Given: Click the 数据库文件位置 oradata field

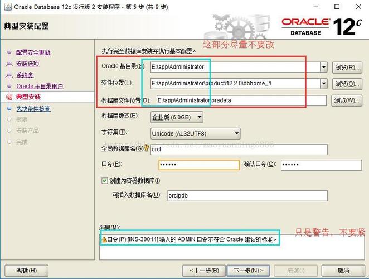Looking at the screenshot, I should point(241,100).
